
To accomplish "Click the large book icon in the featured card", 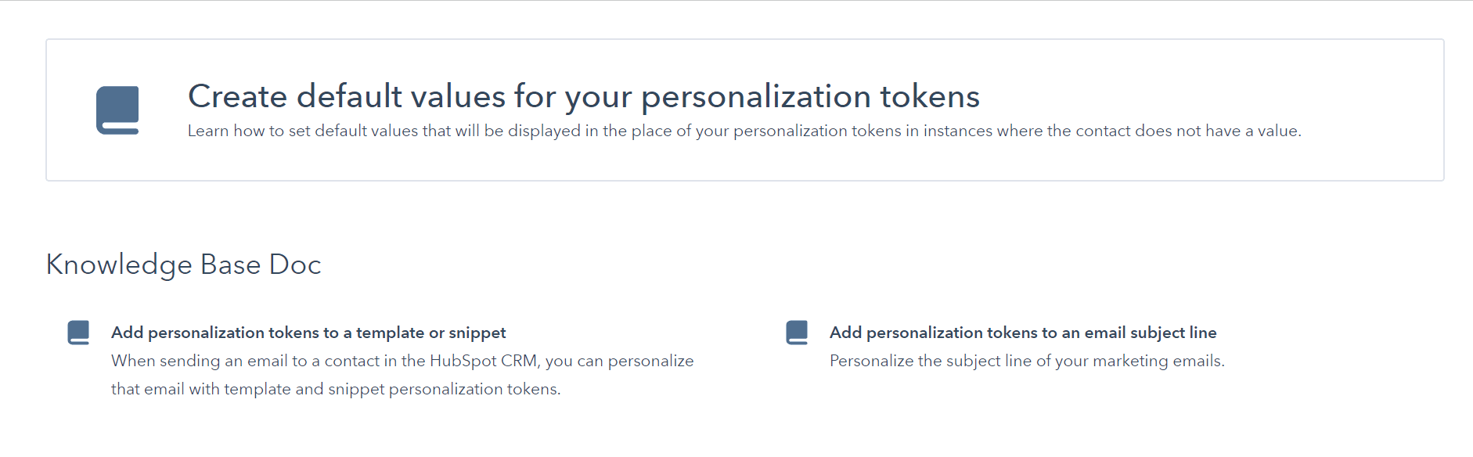I will 117,110.
